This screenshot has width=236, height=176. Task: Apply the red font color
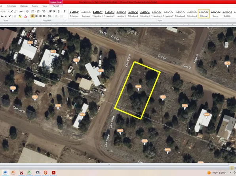25,16
